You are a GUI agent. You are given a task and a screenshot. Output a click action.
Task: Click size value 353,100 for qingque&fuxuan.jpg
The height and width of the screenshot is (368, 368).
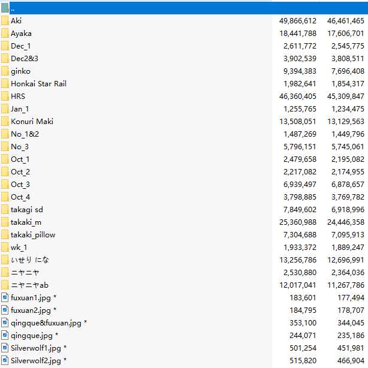click(x=303, y=323)
